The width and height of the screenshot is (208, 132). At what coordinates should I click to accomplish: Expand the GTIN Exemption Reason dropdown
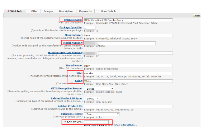point(99,89)
